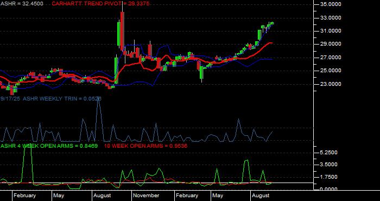Click the 1.7500 ARMS axis value
This screenshot has width=380, height=201.
(328, 177)
